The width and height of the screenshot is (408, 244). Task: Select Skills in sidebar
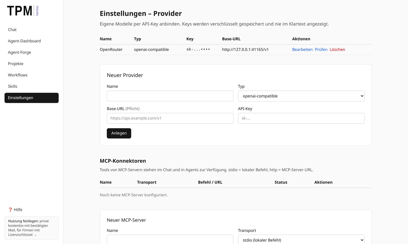click(32, 86)
